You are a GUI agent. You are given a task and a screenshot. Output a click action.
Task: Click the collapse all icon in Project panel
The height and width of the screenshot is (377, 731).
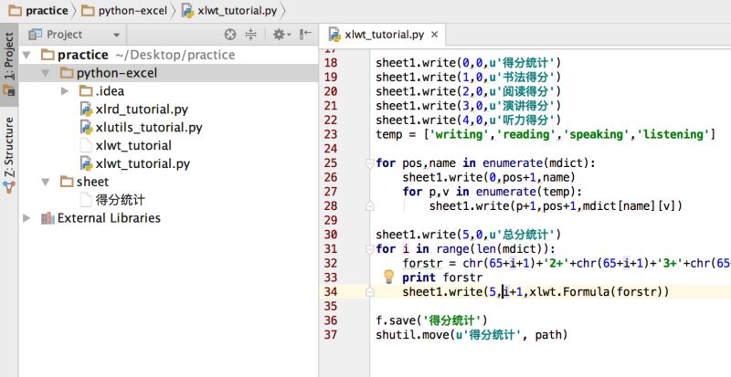tap(250, 34)
